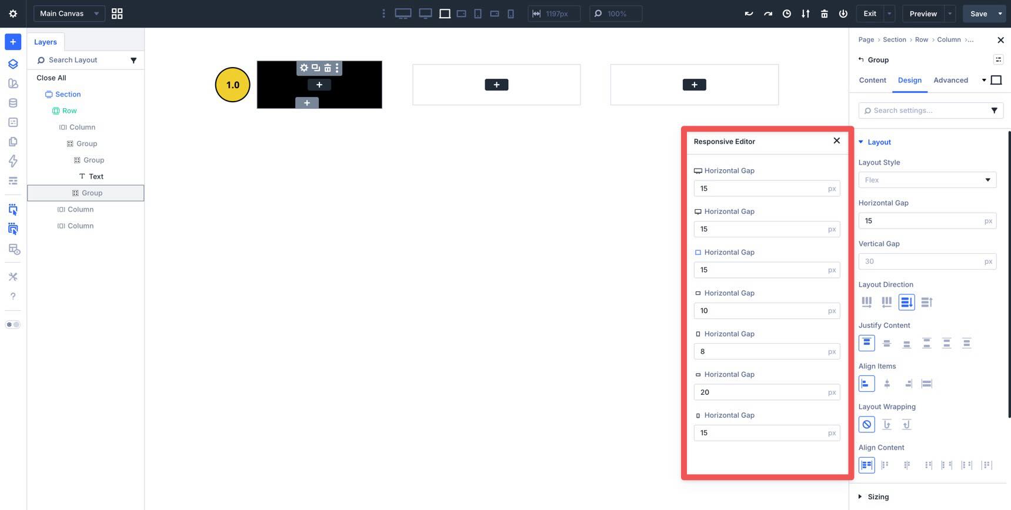Toggle the light/dark mode switch in the sidebar
The width and height of the screenshot is (1011, 510).
pos(13,324)
